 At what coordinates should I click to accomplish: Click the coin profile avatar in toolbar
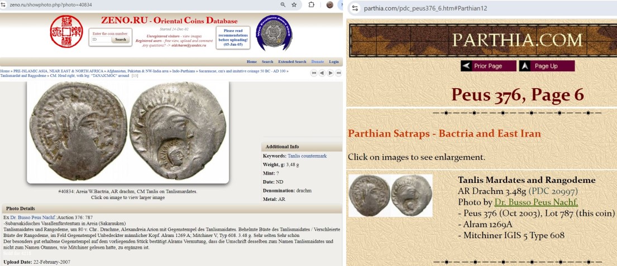click(x=330, y=5)
